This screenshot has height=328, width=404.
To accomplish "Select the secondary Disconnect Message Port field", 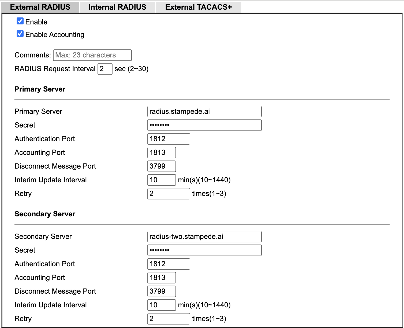I will pos(161,291).
